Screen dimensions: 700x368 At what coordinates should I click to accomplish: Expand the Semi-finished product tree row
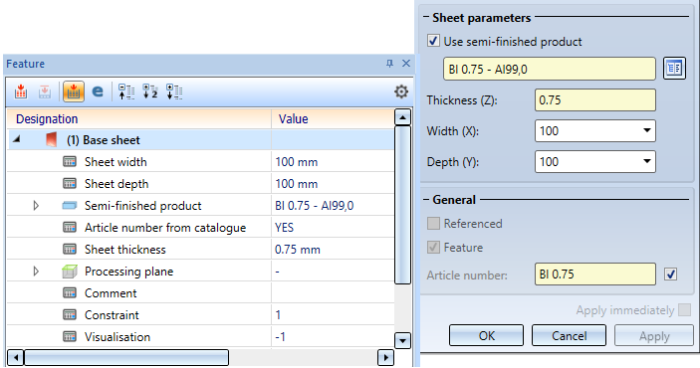tap(36, 206)
